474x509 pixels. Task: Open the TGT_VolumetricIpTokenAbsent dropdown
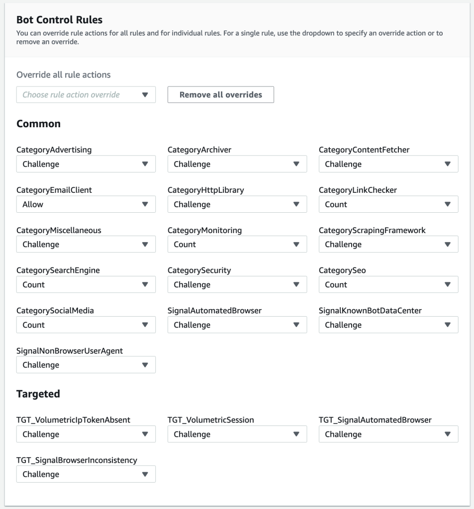point(86,434)
